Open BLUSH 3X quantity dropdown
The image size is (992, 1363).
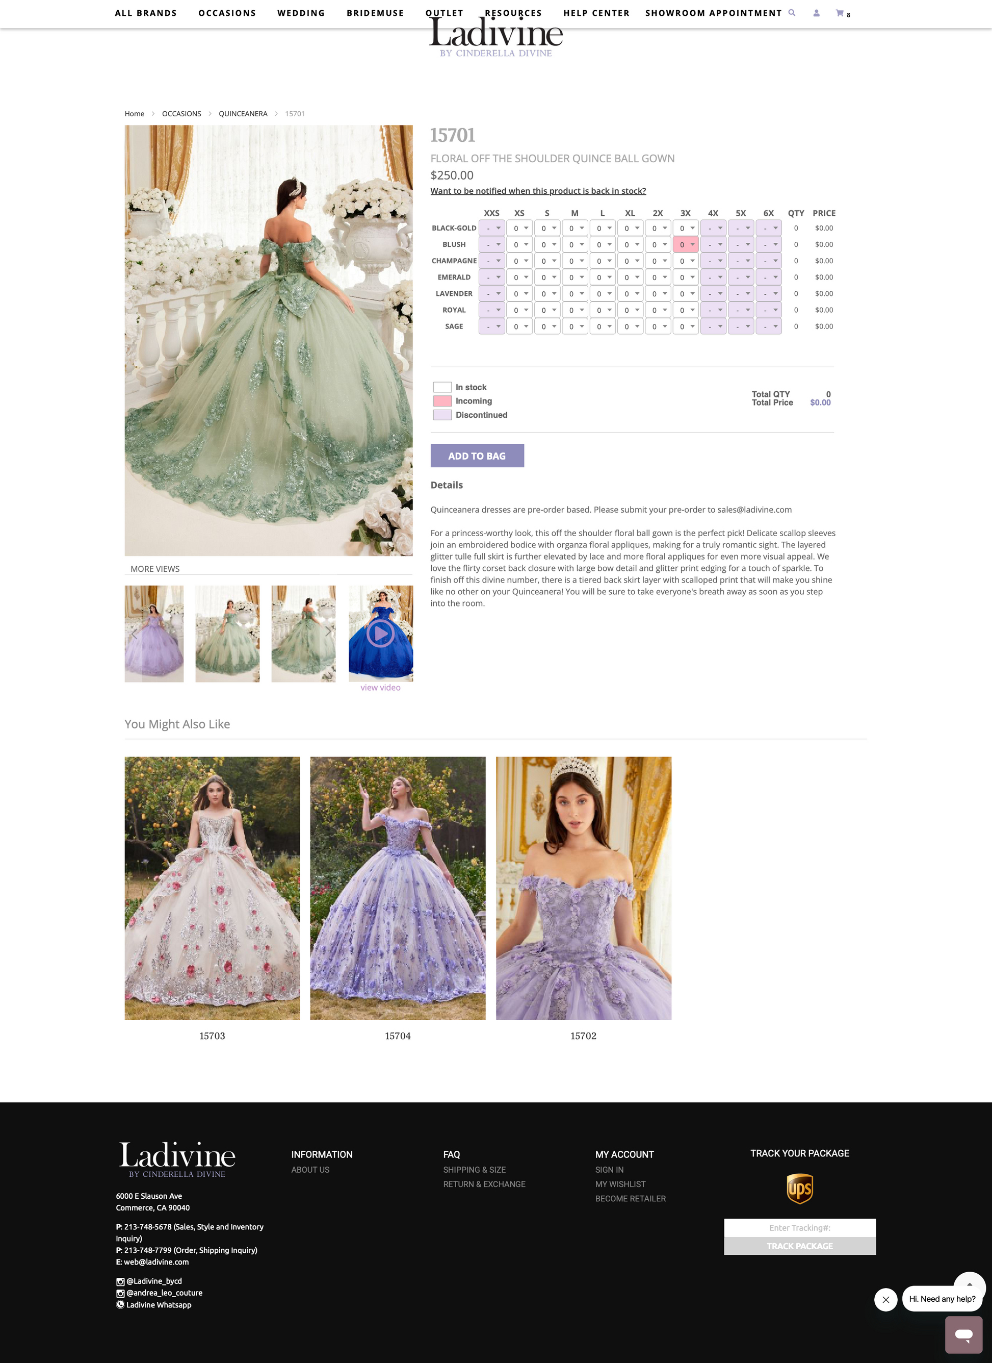685,244
